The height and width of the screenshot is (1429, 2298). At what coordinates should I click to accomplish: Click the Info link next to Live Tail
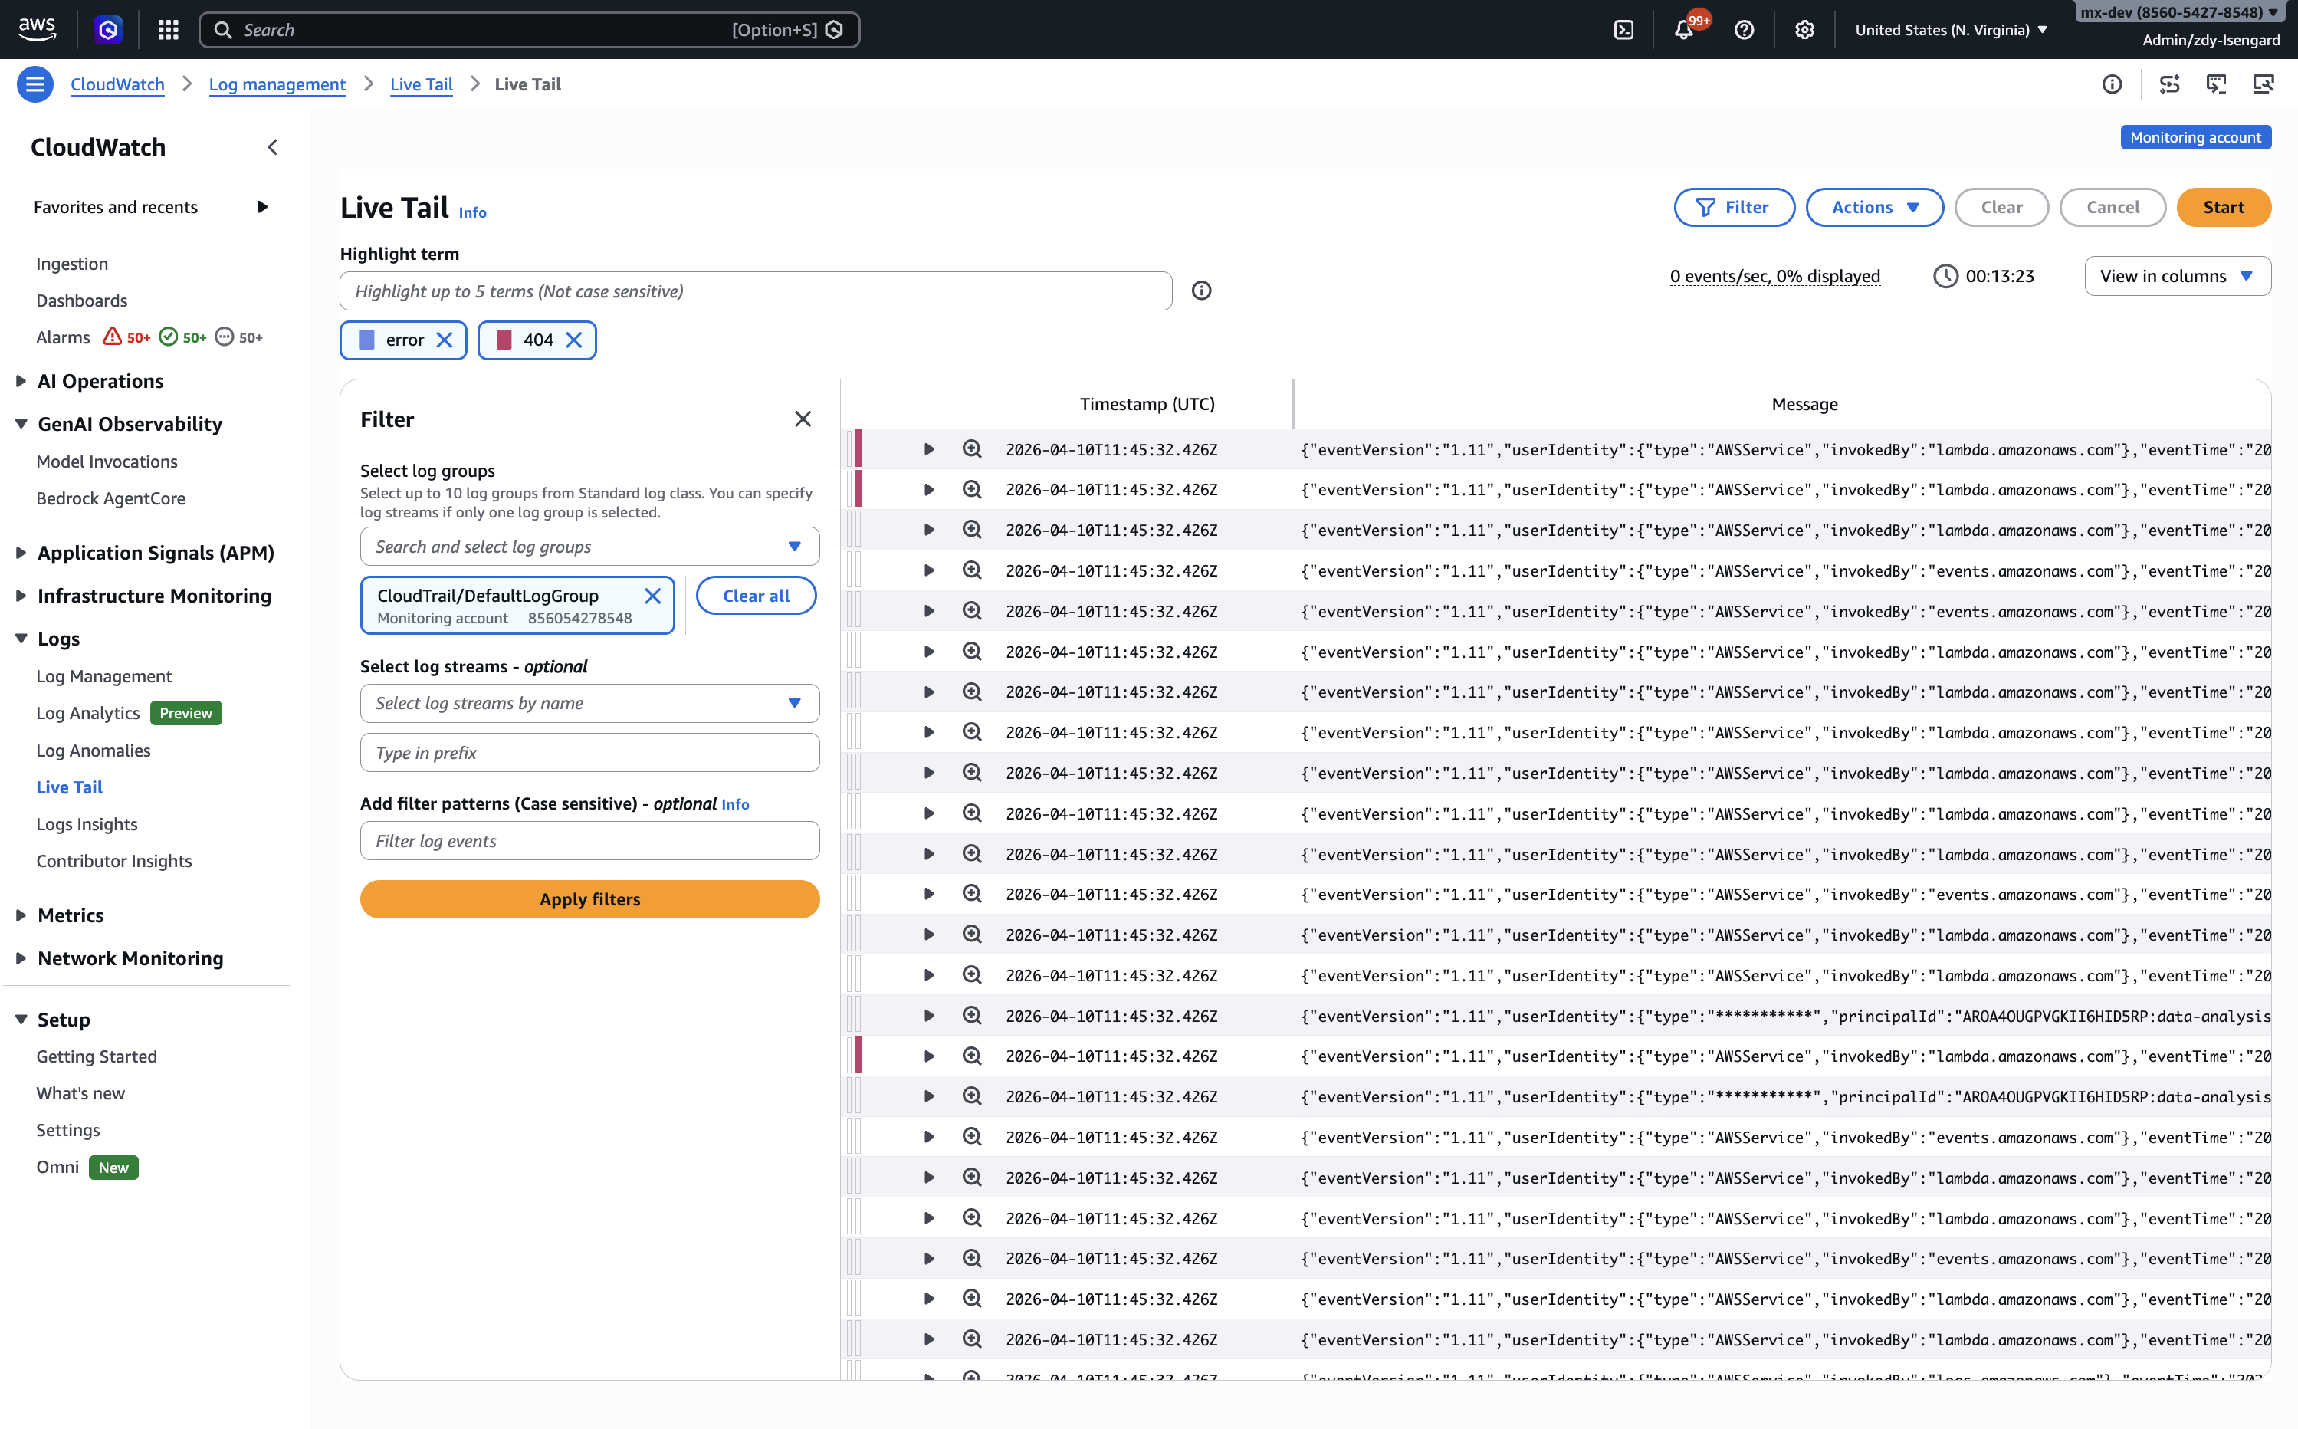472,212
